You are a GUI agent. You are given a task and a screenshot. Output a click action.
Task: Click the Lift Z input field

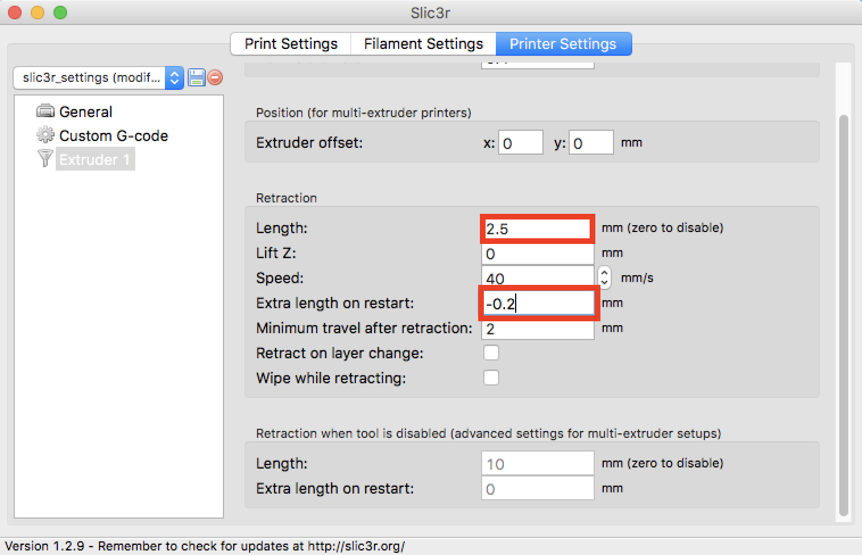537,254
